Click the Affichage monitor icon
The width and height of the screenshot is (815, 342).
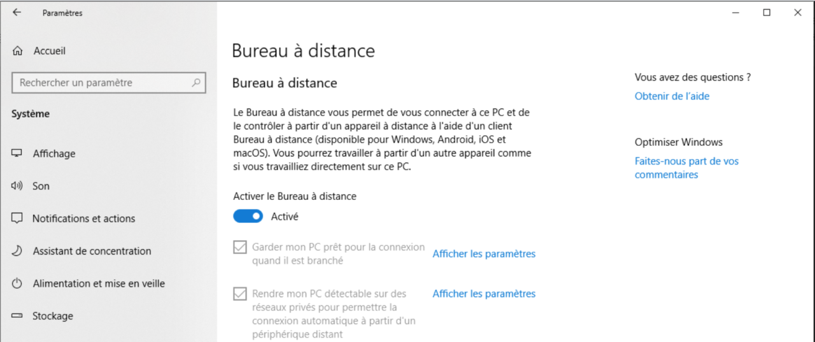[x=17, y=153]
